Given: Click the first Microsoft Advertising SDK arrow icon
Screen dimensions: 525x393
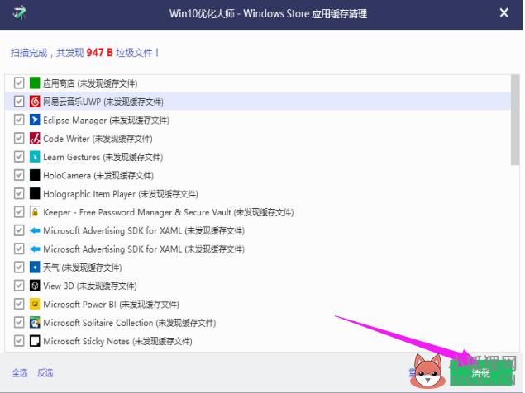Looking at the screenshot, I should click(35, 230).
